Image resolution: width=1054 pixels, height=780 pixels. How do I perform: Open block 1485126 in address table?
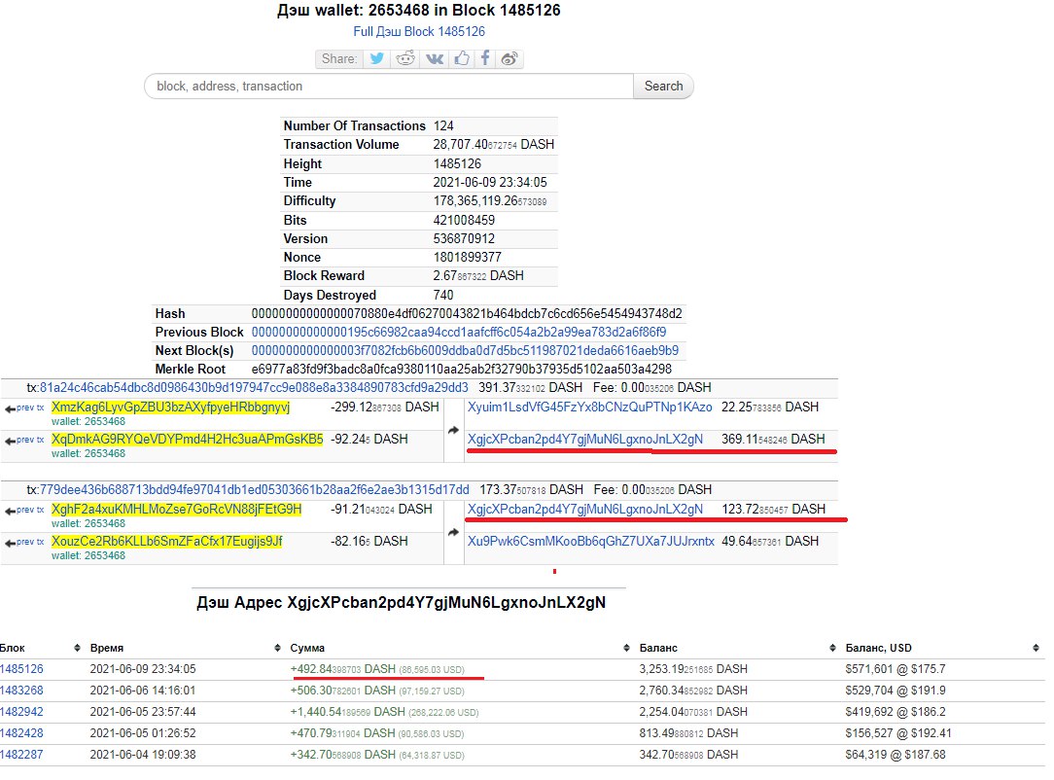(x=21, y=669)
